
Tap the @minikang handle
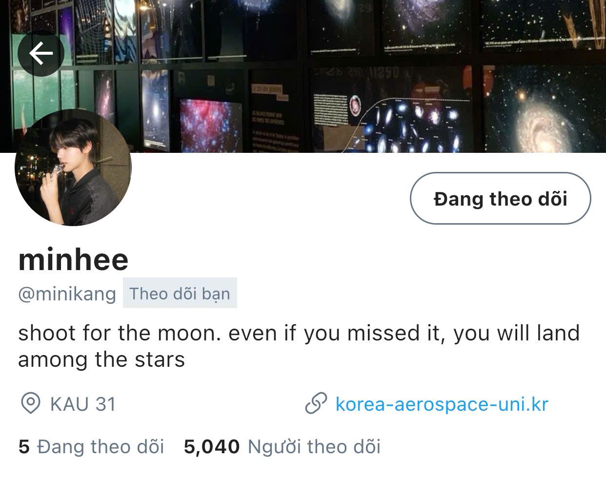67,294
